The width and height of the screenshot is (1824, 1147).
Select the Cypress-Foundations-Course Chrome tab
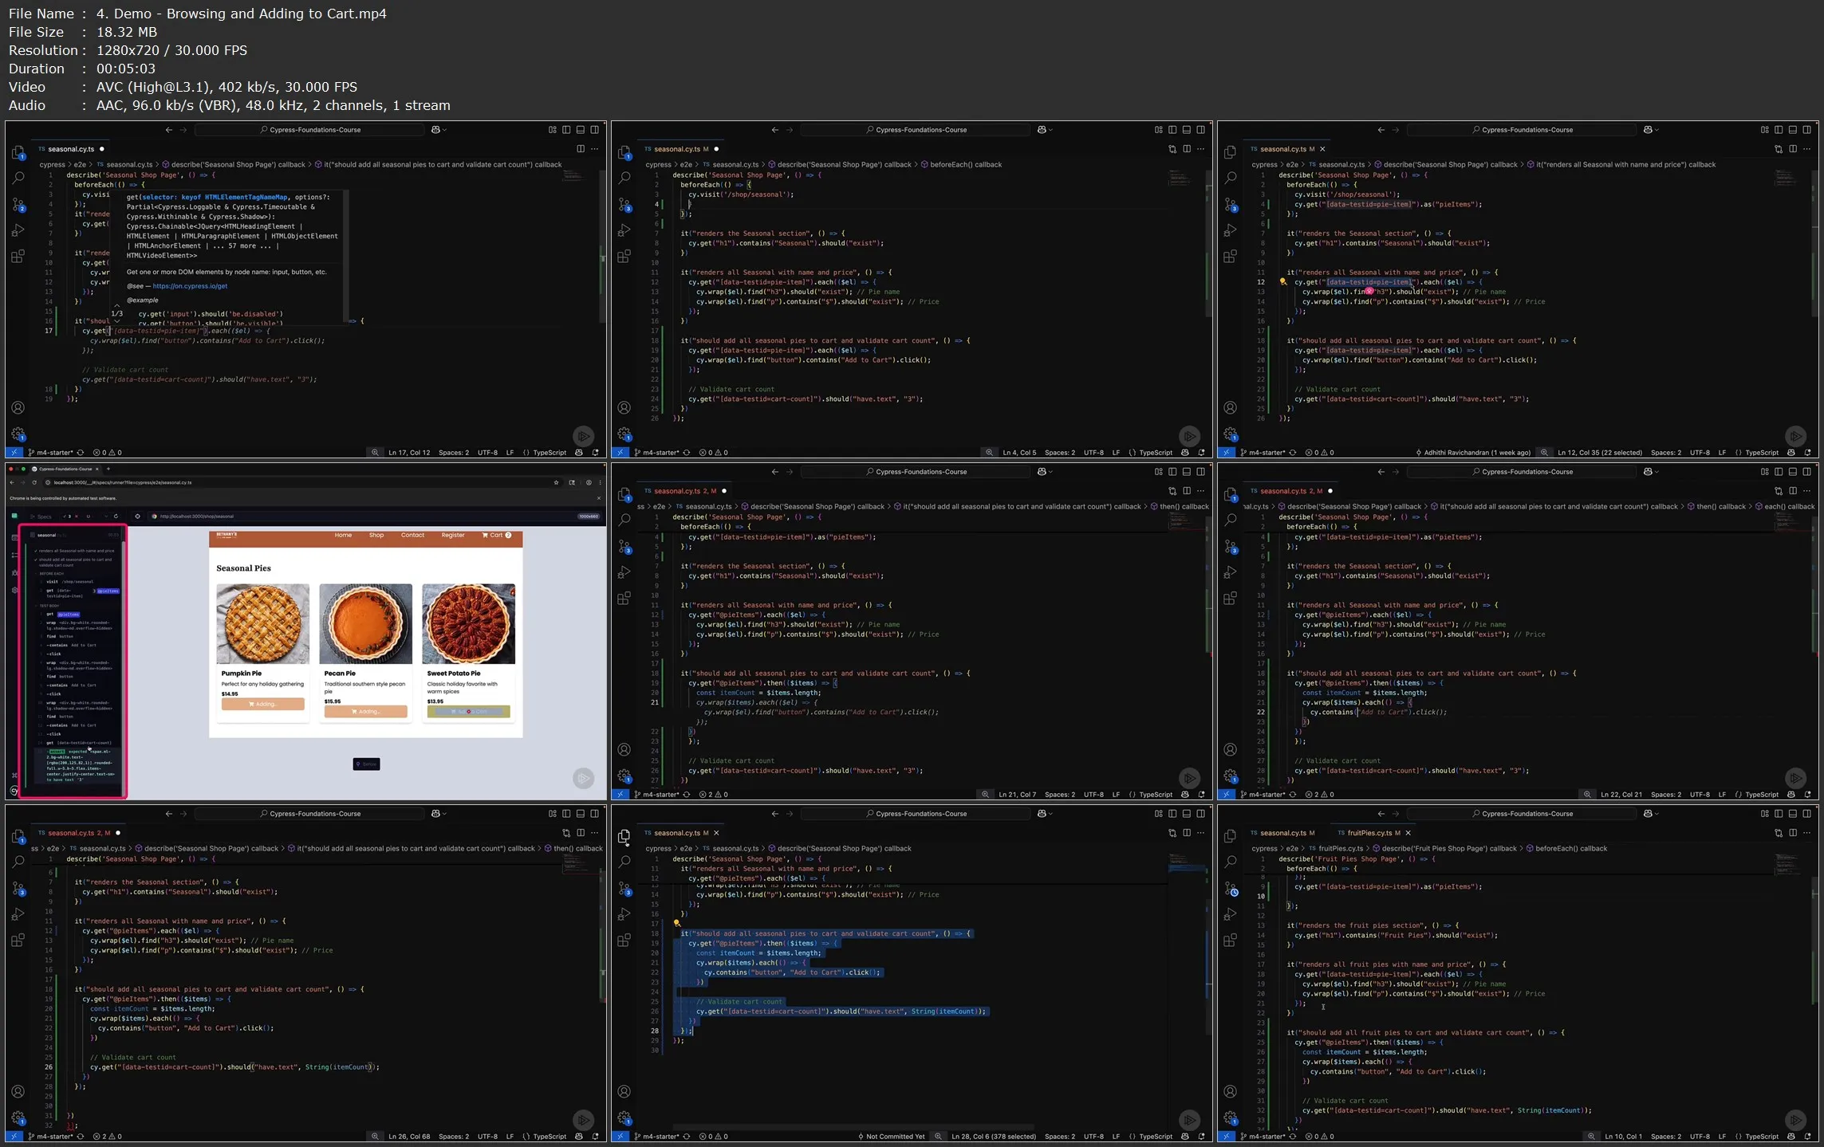pos(65,469)
